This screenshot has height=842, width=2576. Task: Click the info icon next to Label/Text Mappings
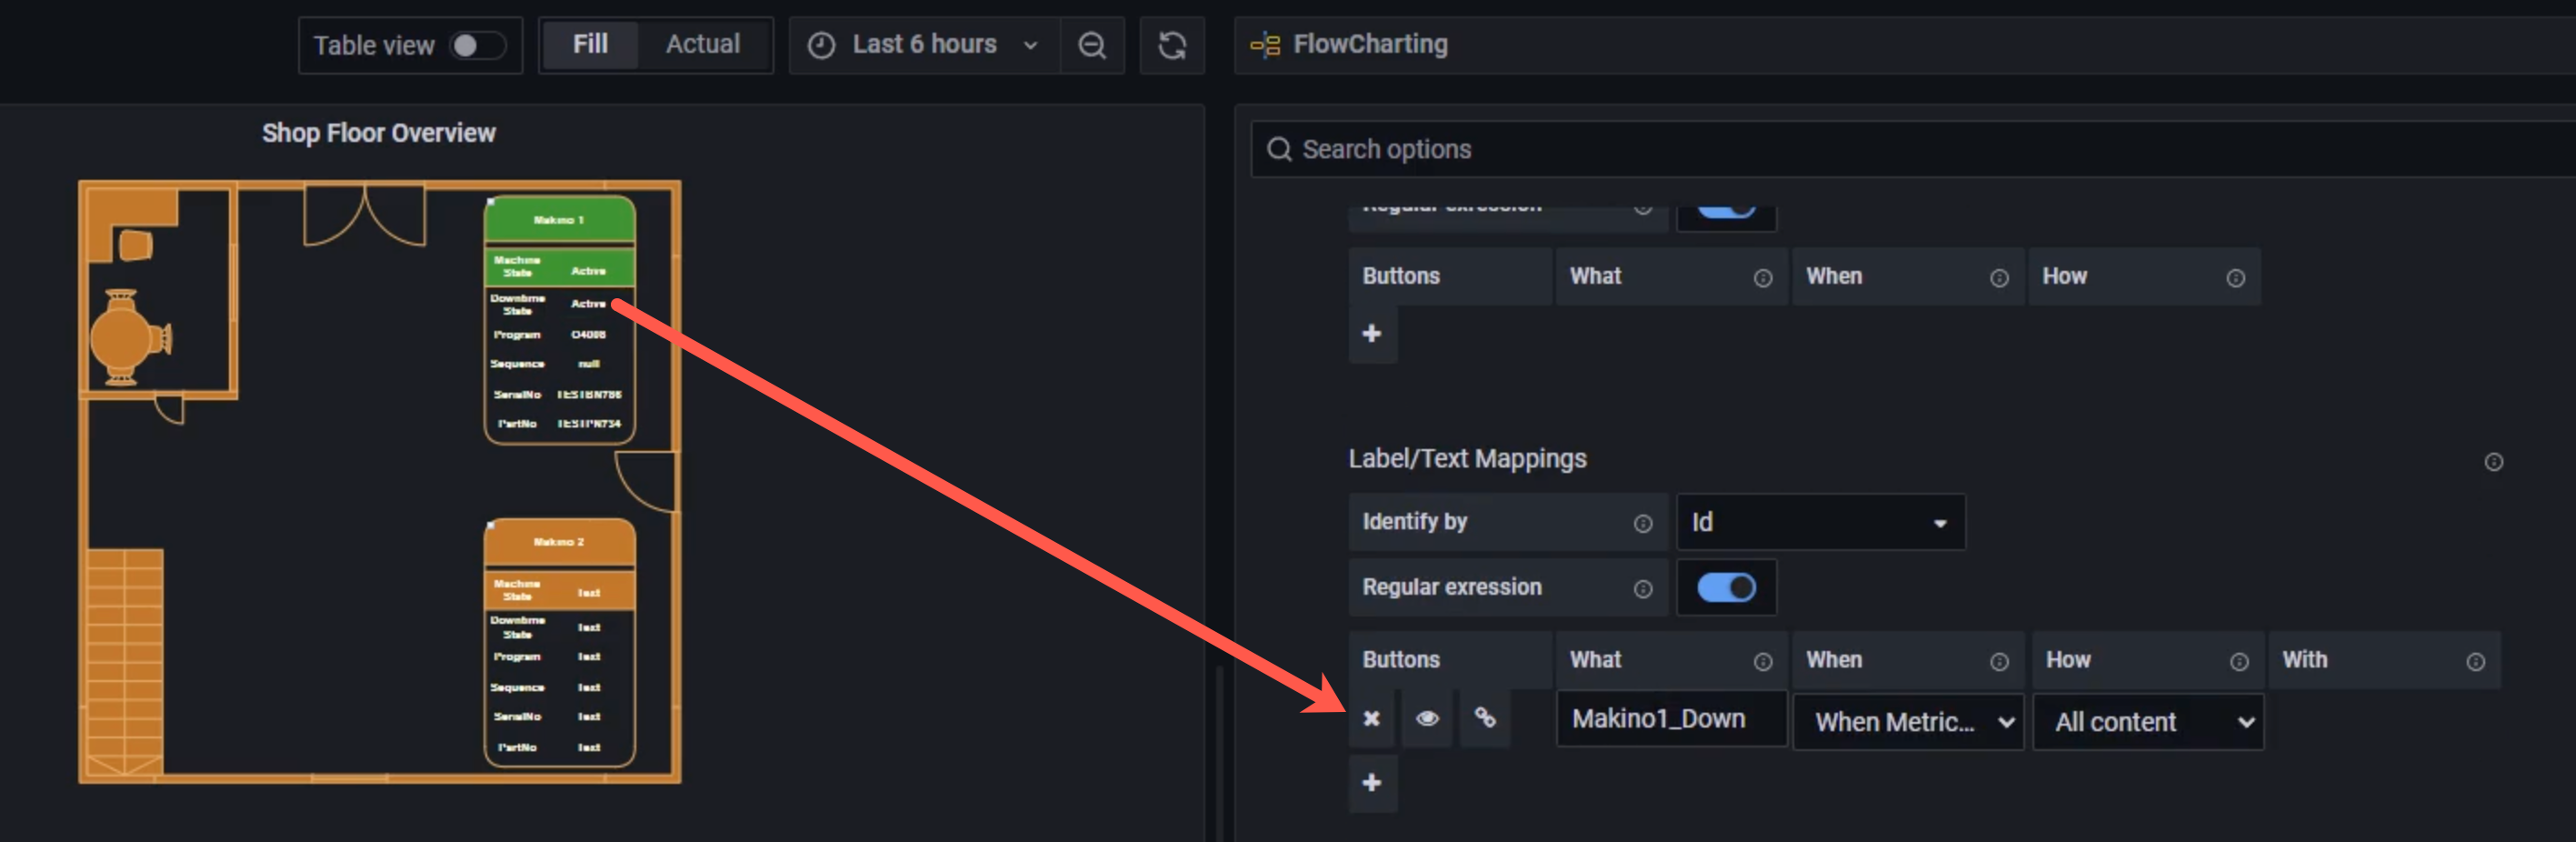pos(2492,461)
